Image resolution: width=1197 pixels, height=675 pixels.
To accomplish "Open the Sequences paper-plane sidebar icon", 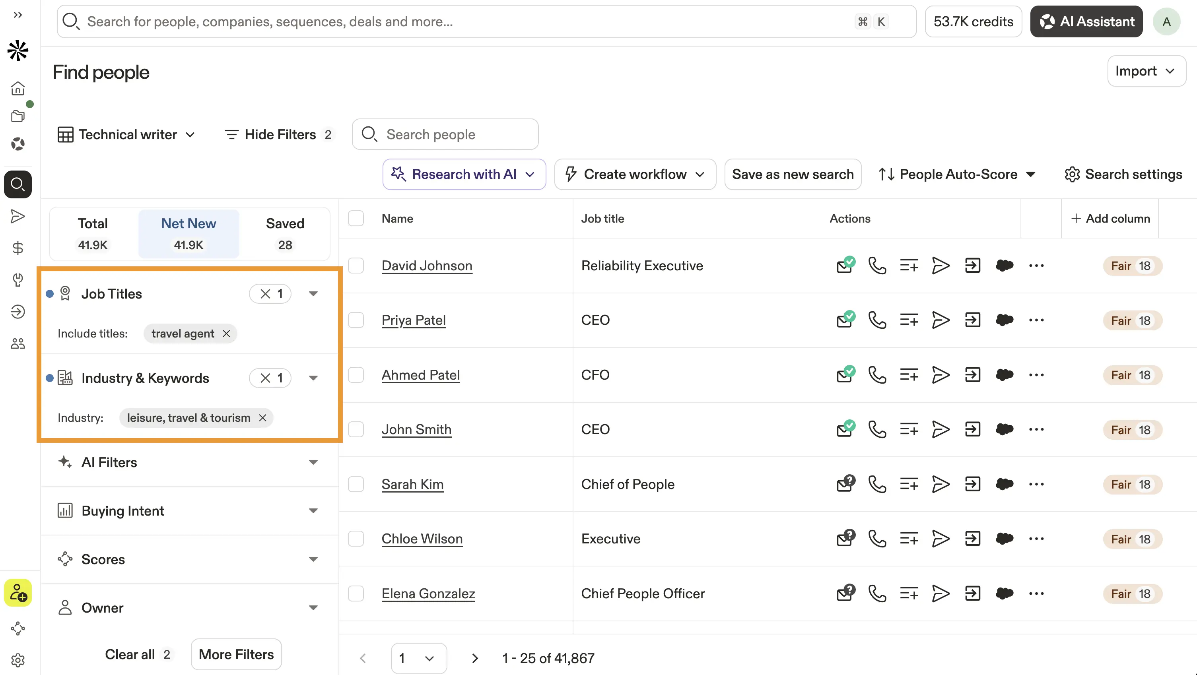I will point(17,216).
